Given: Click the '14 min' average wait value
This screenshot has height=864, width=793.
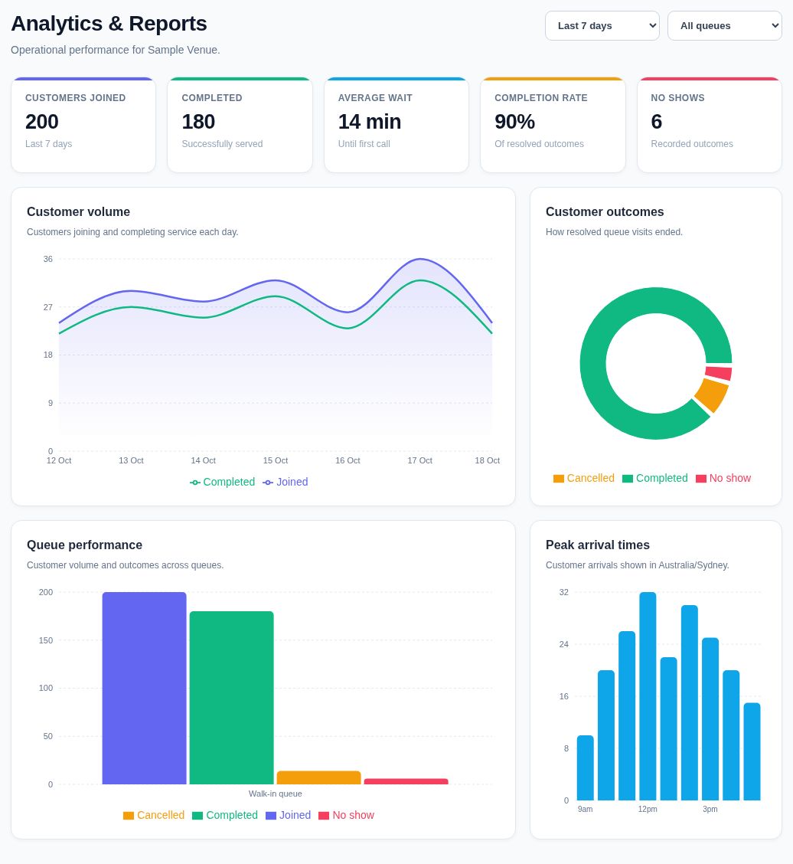Looking at the screenshot, I should click(x=370, y=122).
